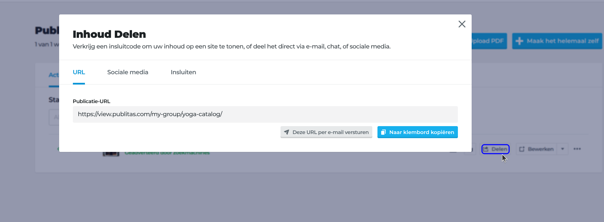Click the plus icon for new publication
Image resolution: width=604 pixels, height=222 pixels.
(x=519, y=41)
